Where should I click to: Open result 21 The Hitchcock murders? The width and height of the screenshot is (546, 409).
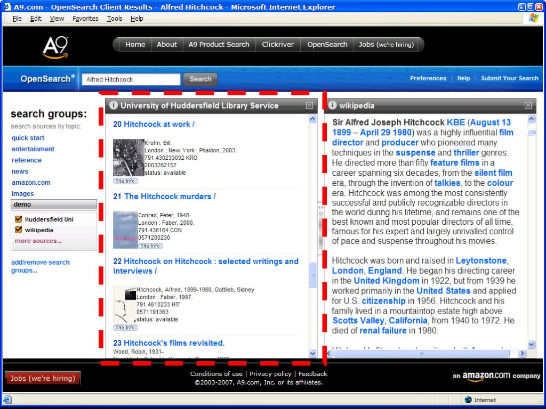[164, 197]
